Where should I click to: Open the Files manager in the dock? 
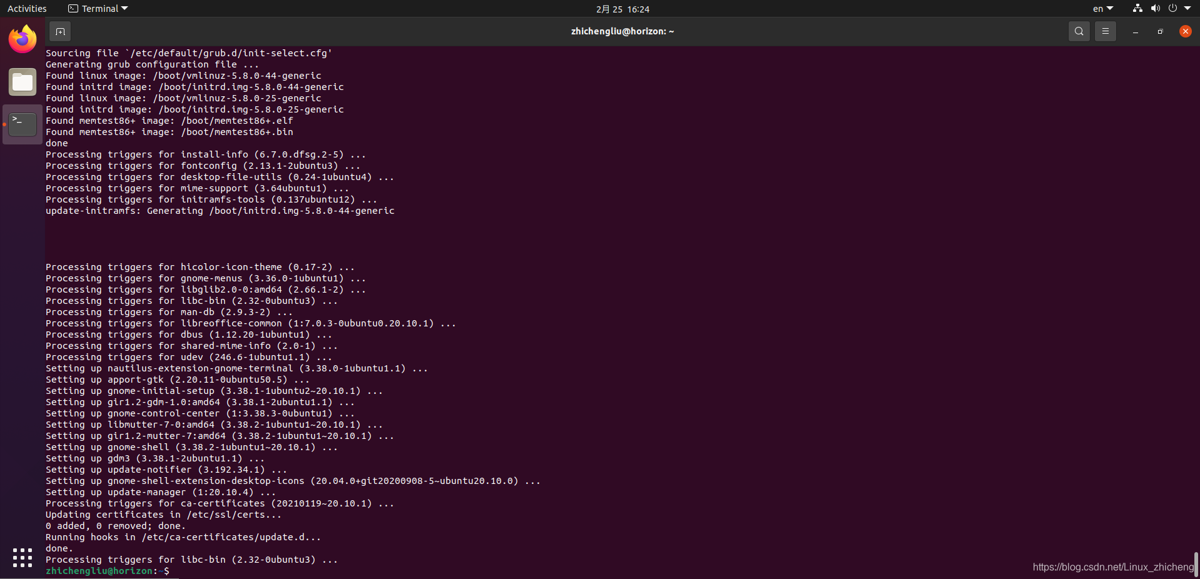tap(23, 82)
